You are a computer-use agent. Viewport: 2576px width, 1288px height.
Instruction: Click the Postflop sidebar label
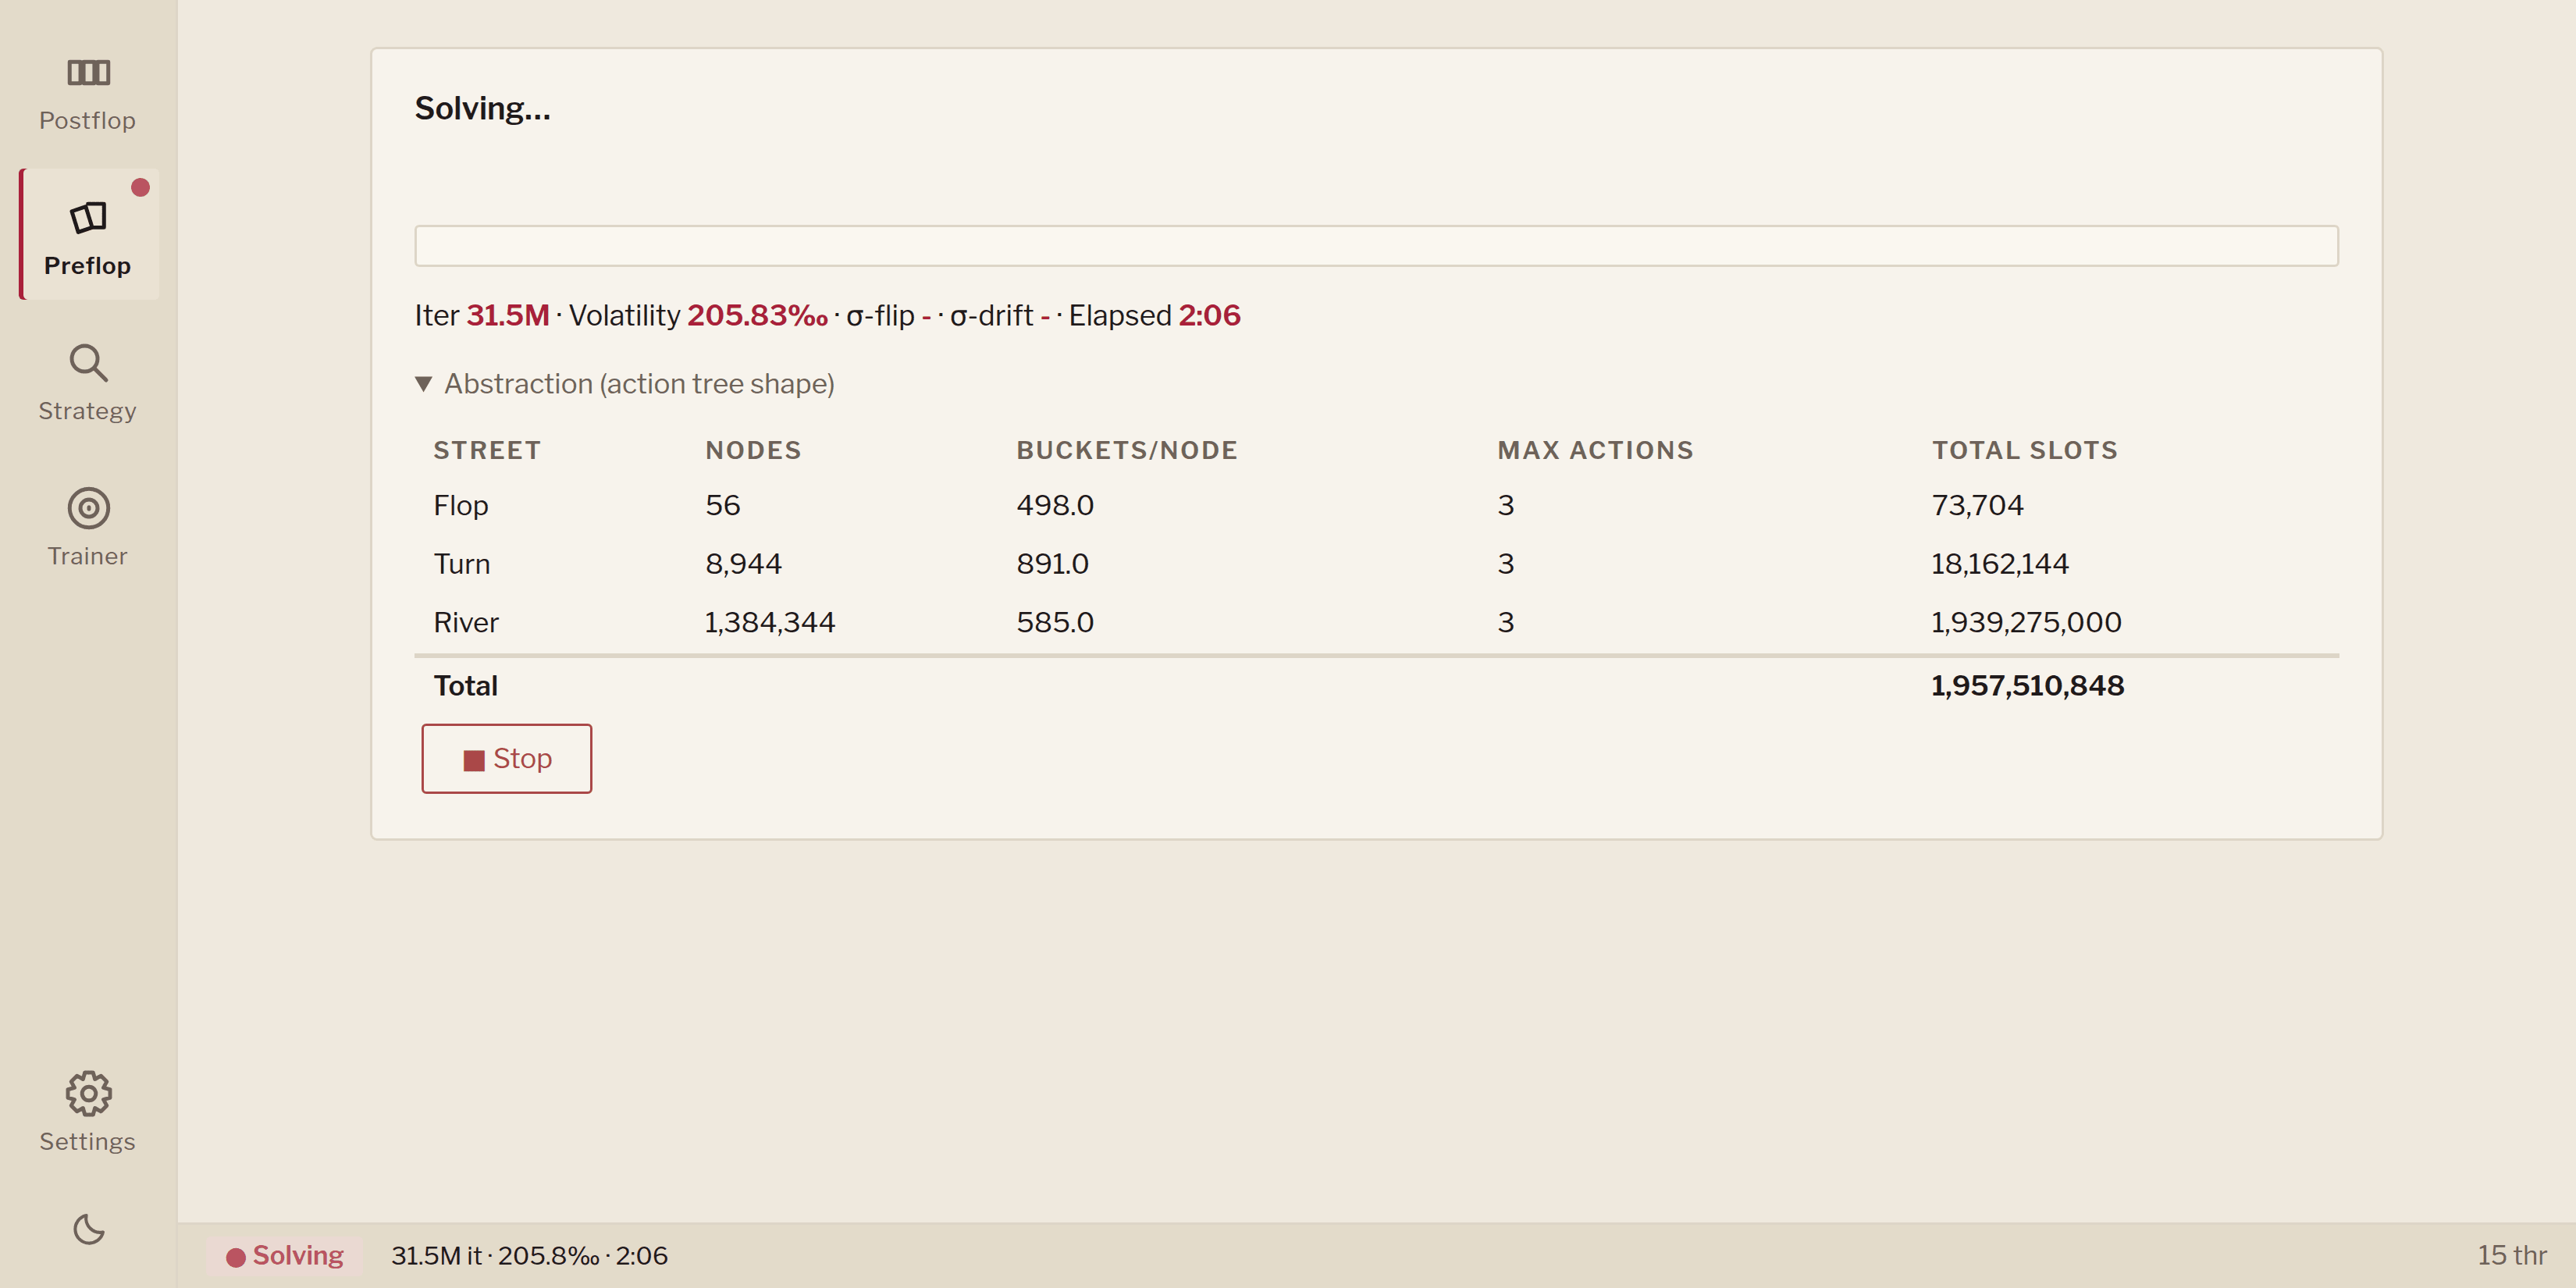pyautogui.click(x=87, y=120)
